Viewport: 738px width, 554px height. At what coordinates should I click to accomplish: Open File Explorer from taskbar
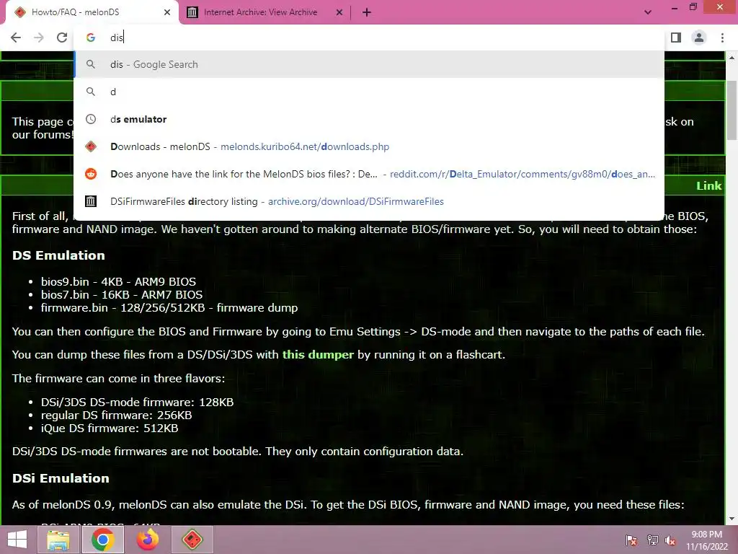point(58,540)
